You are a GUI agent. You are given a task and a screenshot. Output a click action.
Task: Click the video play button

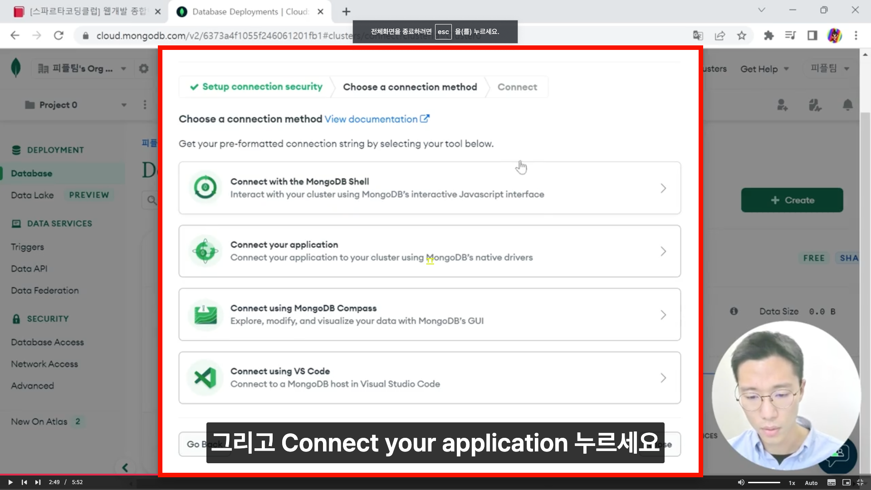pyautogui.click(x=10, y=482)
